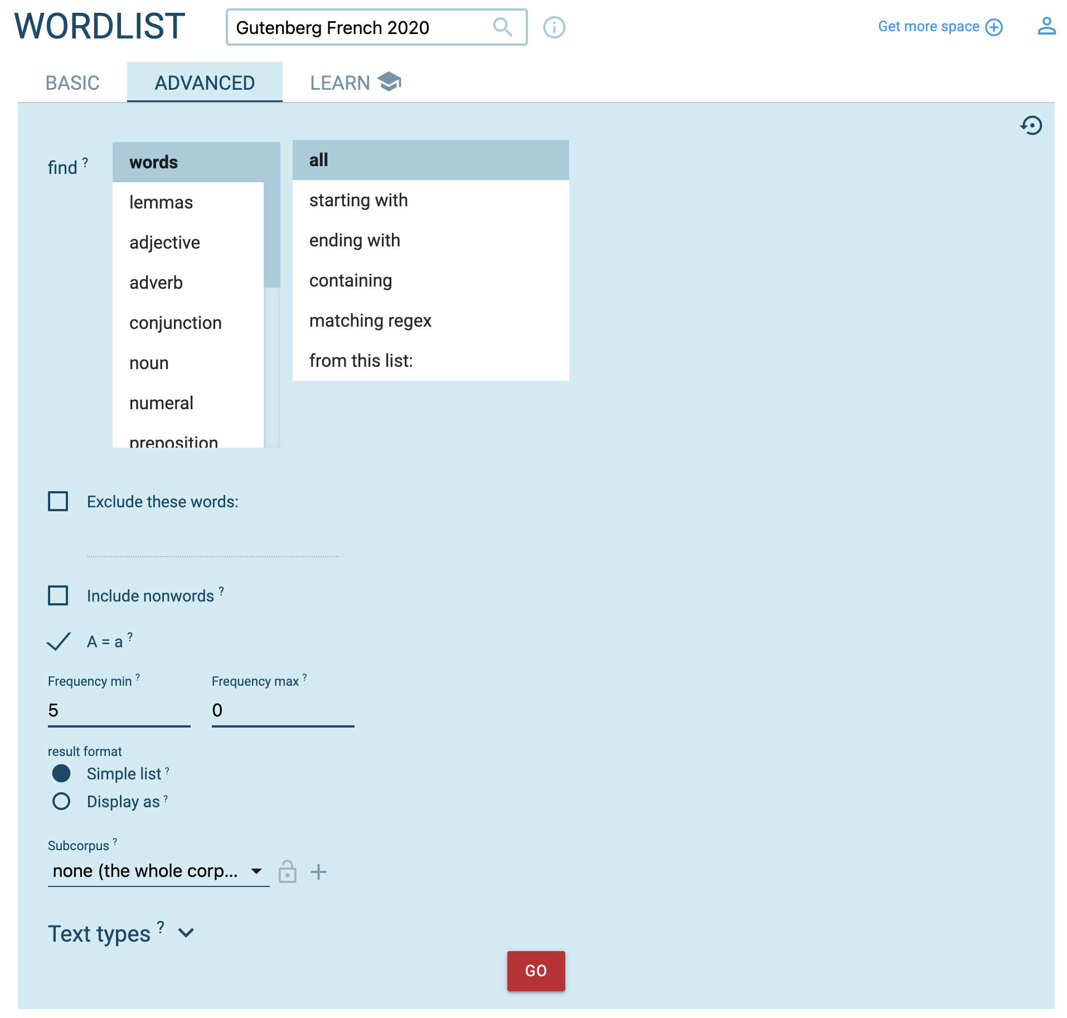Click the plus icon beside Get more space
The width and height of the screenshot is (1067, 1018).
click(x=994, y=27)
